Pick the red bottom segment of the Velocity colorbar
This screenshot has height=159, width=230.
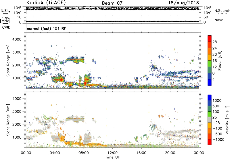(210, 142)
